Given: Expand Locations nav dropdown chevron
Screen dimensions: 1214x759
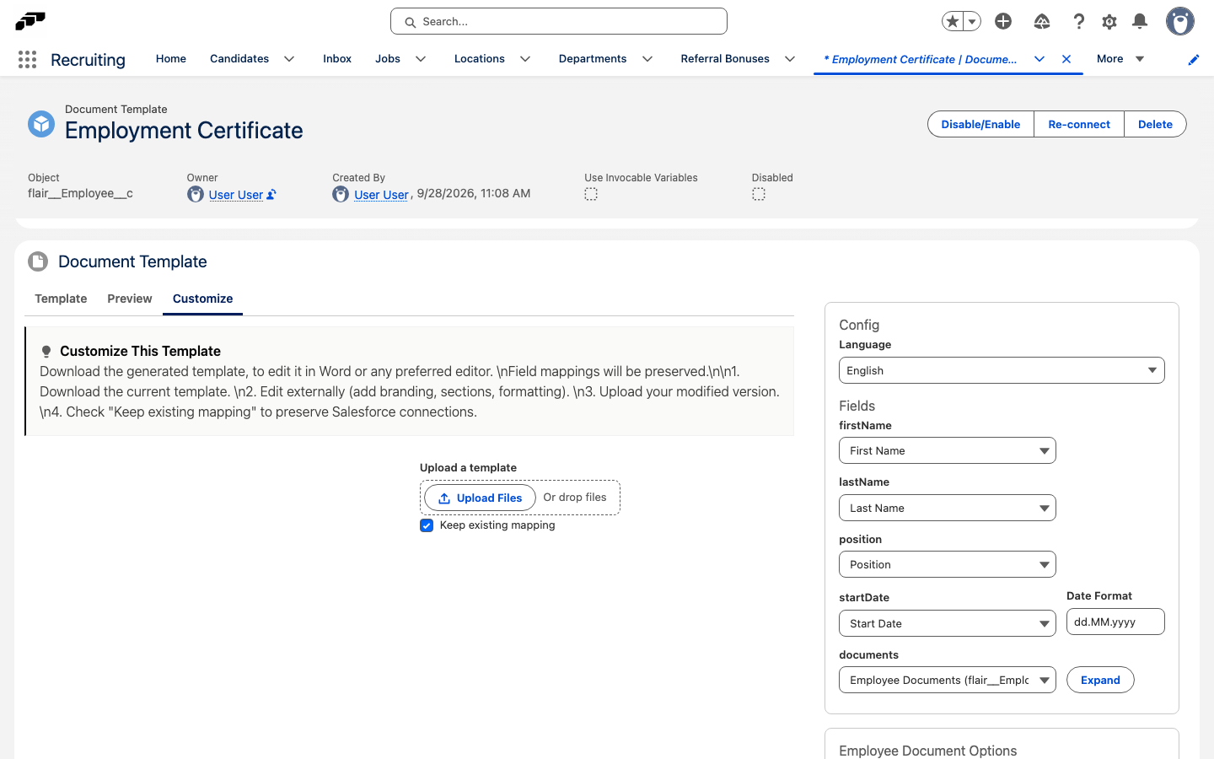Looking at the screenshot, I should tap(525, 59).
